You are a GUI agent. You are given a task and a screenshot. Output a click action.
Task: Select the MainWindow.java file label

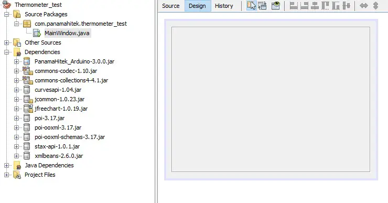tap(67, 33)
